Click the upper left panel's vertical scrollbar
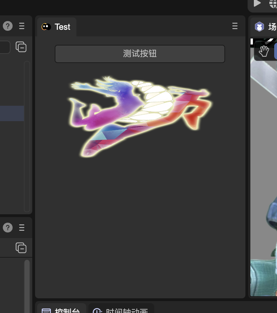This screenshot has height=313, width=277. point(27,137)
